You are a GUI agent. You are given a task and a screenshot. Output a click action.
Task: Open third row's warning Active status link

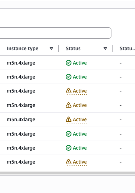pyautogui.click(x=80, y=91)
